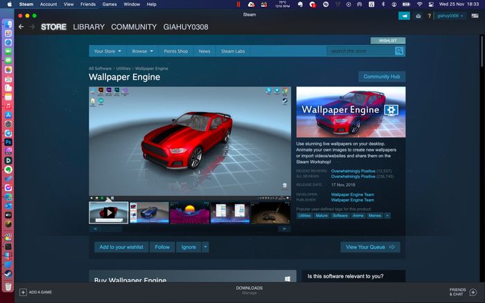The image size is (485, 303).
Task: Open the Friends menu
Action: [88, 4]
